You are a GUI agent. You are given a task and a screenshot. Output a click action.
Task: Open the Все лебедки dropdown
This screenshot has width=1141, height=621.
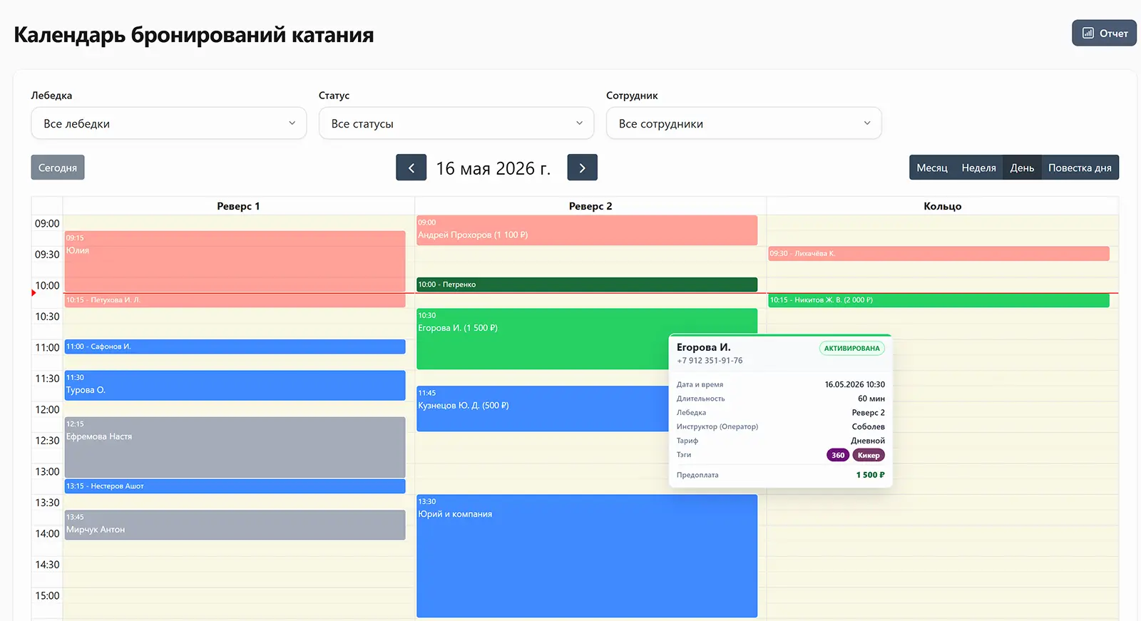click(x=169, y=123)
